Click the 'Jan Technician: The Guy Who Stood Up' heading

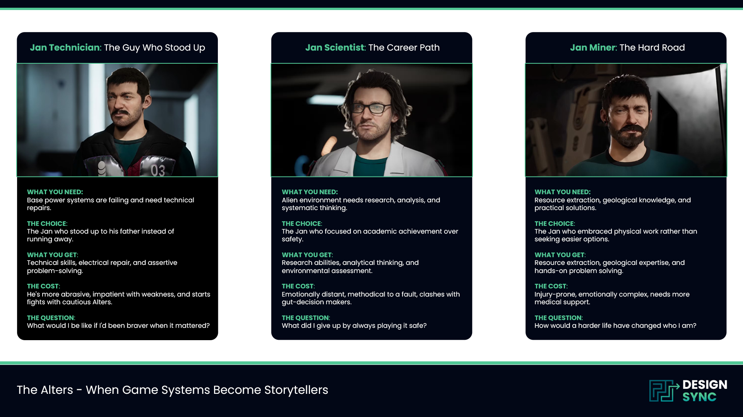click(117, 47)
